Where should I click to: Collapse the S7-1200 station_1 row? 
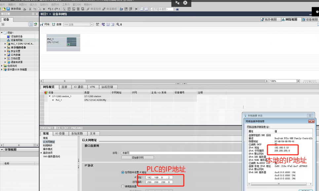tap(50, 96)
